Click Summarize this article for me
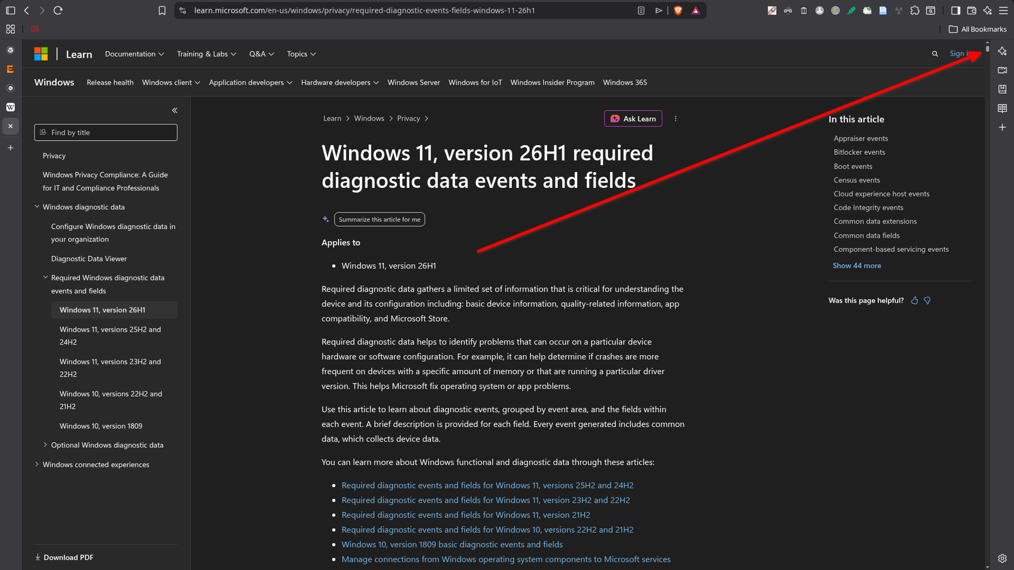 coord(379,219)
